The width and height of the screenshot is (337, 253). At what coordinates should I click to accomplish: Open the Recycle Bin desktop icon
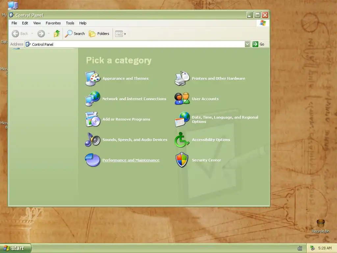(321, 226)
